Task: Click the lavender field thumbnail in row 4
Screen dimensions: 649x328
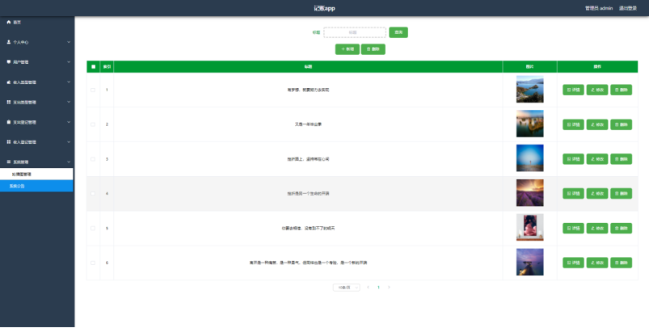Action: pyautogui.click(x=529, y=193)
